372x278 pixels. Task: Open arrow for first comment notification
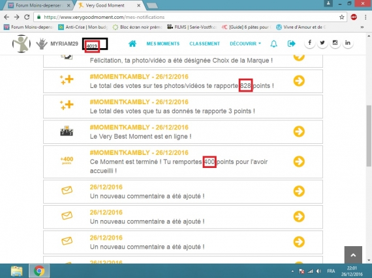coord(299,191)
